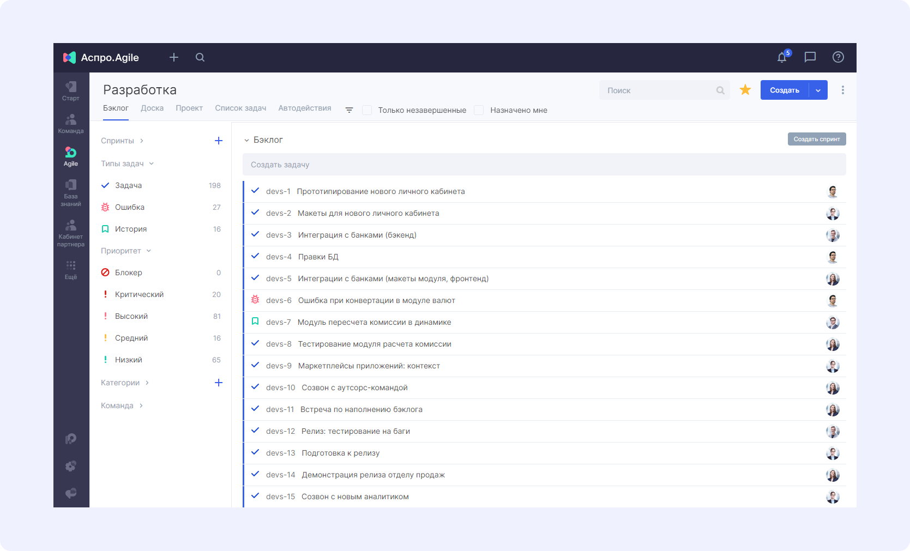Switch to Бэклог tab
910x551 pixels.
116,108
